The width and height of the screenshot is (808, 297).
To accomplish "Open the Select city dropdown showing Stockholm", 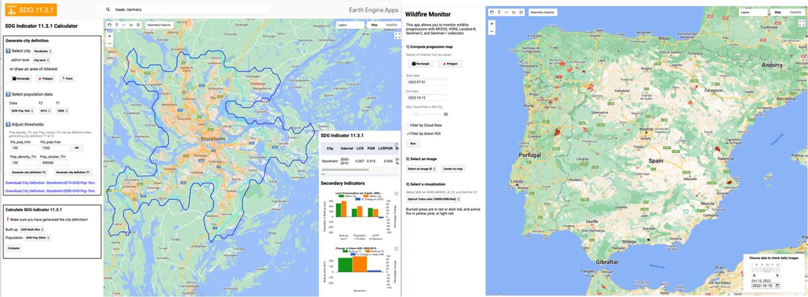I will [x=43, y=51].
